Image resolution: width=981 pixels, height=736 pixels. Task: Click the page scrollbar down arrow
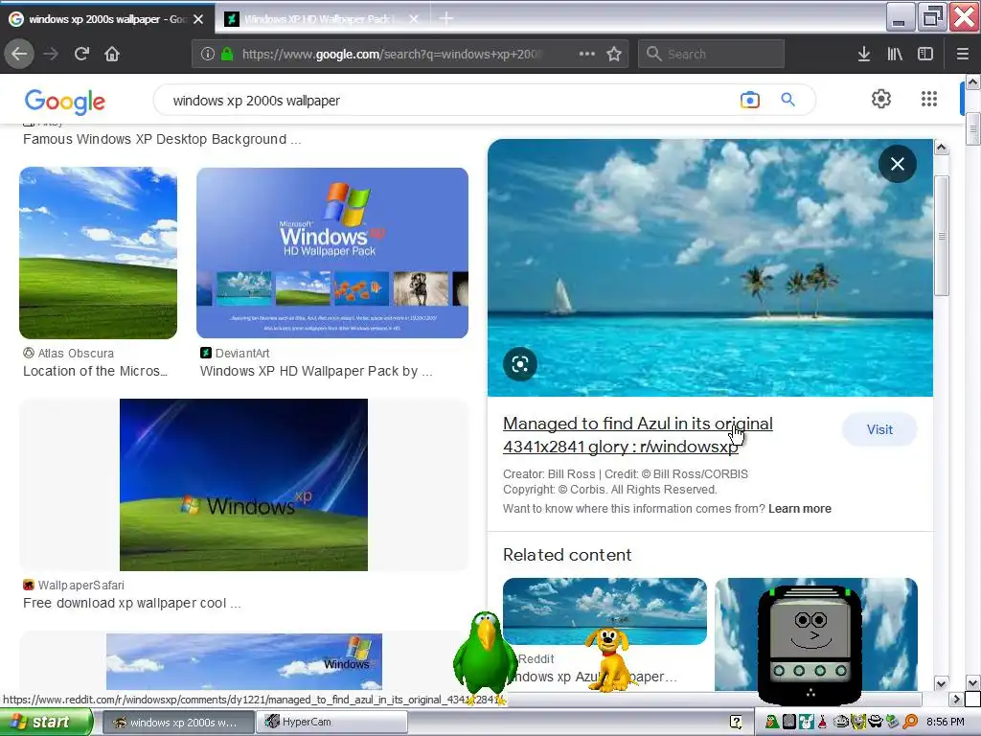972,682
